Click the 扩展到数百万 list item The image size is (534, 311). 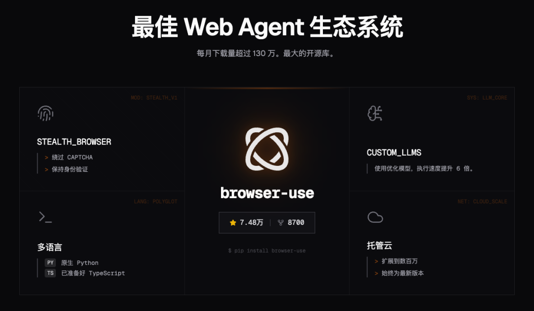click(x=400, y=261)
